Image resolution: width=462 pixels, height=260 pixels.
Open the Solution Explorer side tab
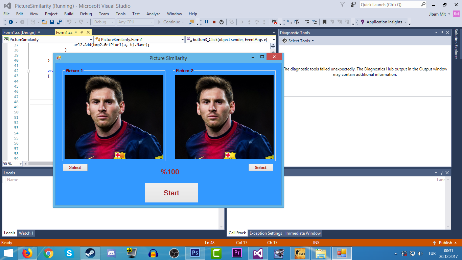(x=456, y=44)
